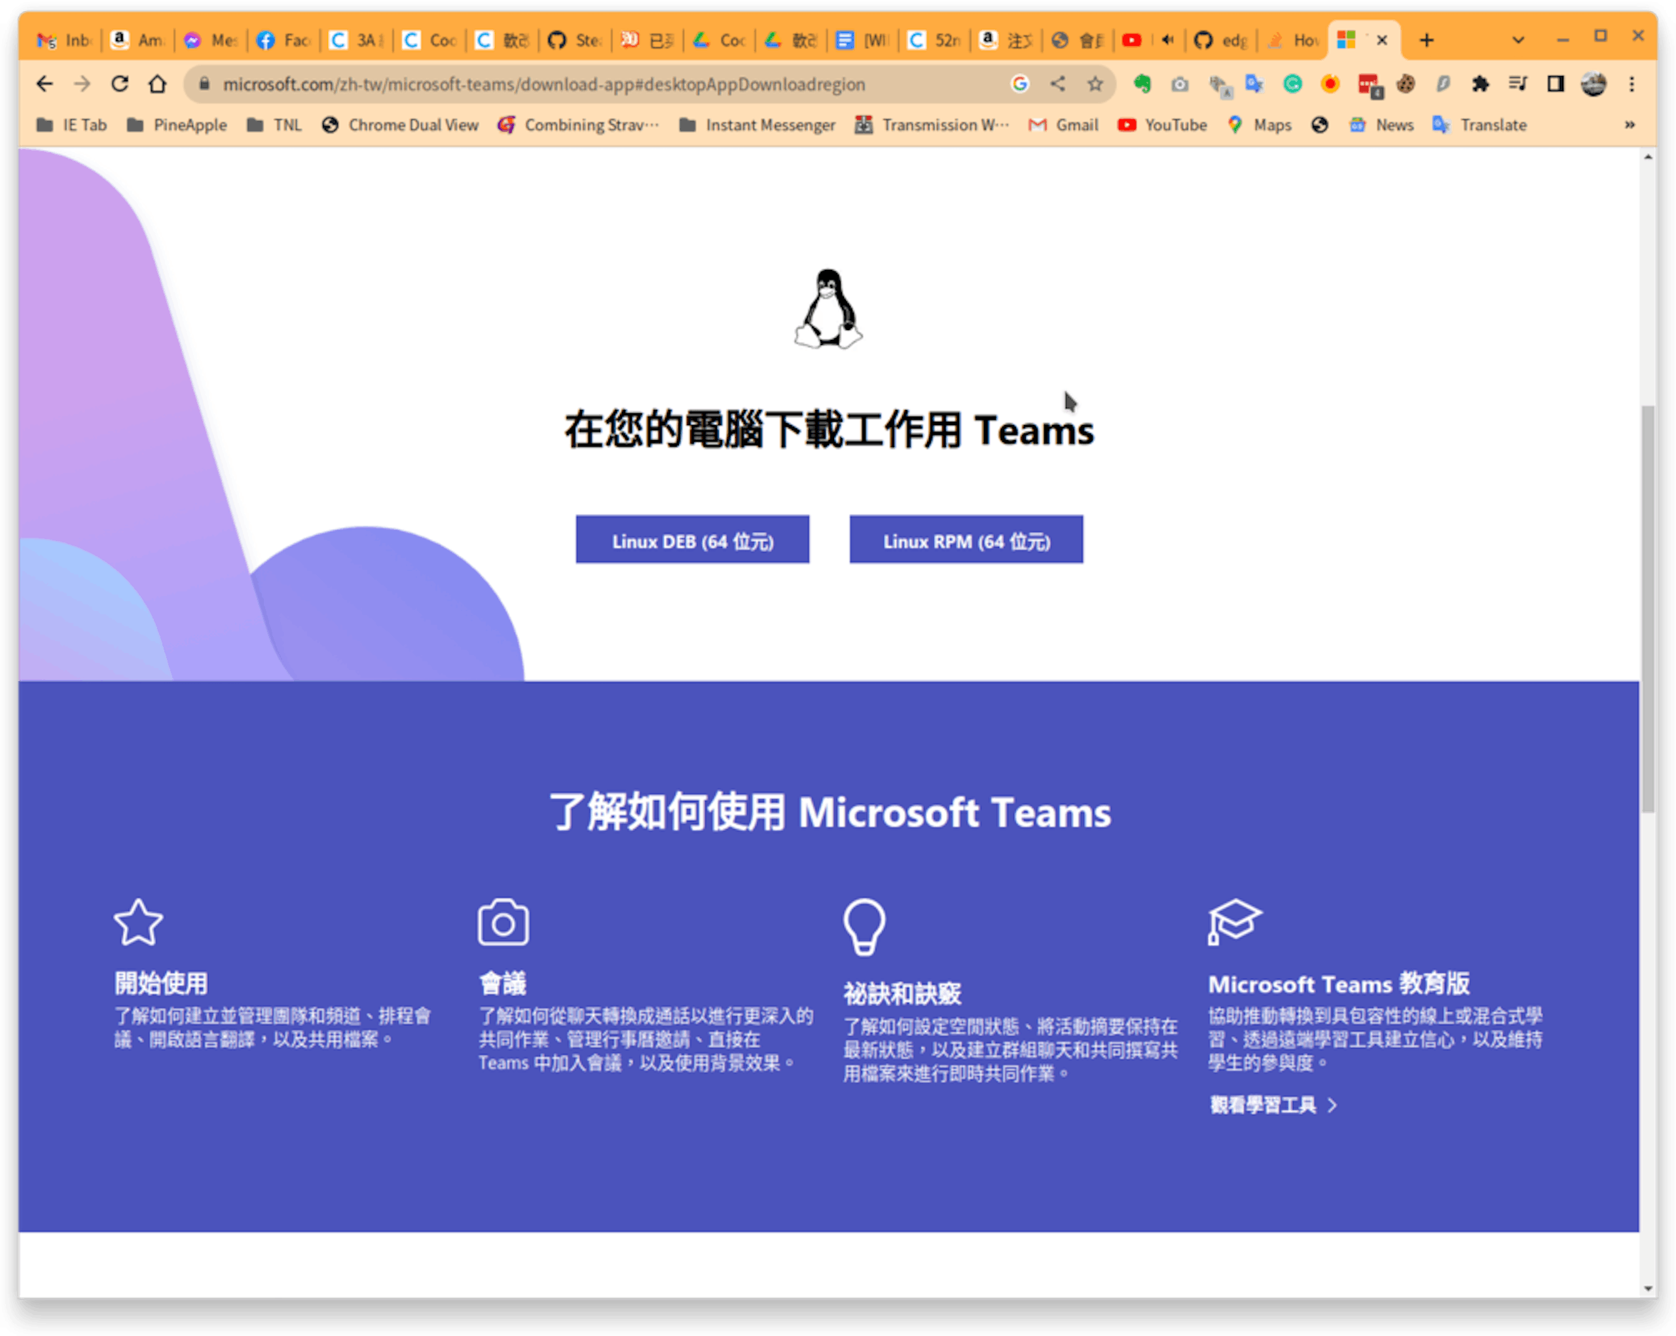This screenshot has height=1336, width=1676.
Task: Open the IE Tab bookmark folder
Action: coord(71,125)
